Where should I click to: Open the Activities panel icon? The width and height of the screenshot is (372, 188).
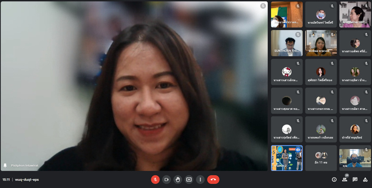click(x=365, y=179)
